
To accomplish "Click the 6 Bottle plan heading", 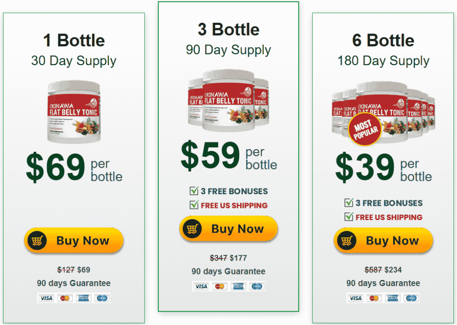I will [383, 41].
